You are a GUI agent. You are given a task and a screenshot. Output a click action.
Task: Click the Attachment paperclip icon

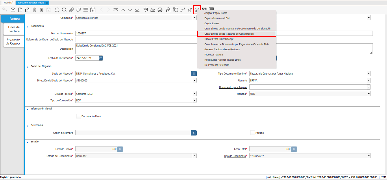pyautogui.click(x=71, y=10)
